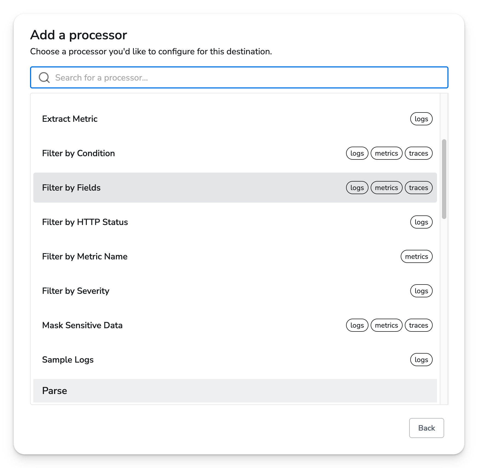Go back with the Back button

426,428
